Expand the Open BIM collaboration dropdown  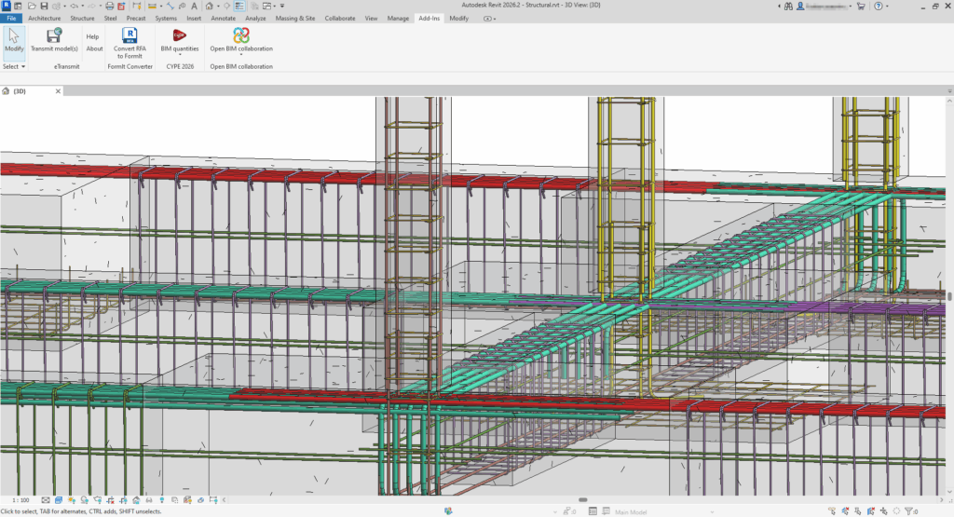coord(241,55)
